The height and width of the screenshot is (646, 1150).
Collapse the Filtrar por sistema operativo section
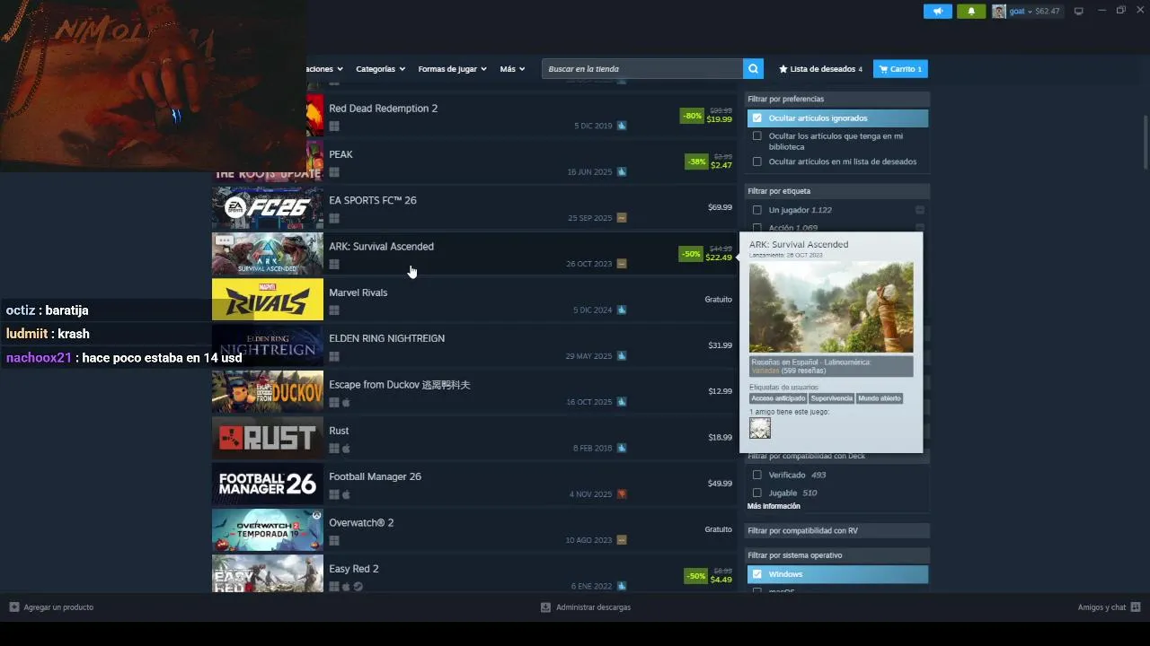click(x=837, y=556)
